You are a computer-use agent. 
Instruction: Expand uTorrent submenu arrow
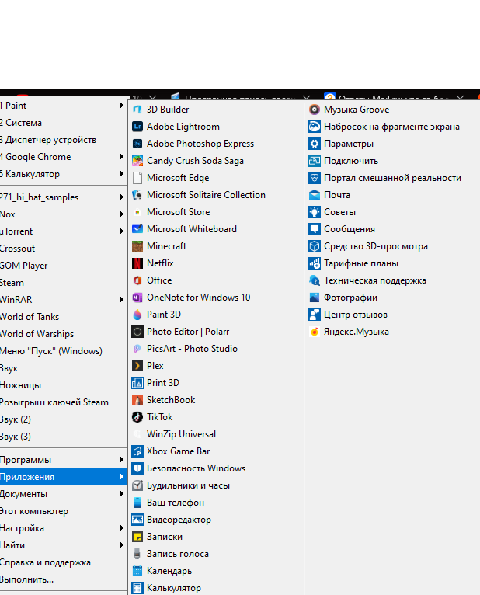[x=121, y=231]
